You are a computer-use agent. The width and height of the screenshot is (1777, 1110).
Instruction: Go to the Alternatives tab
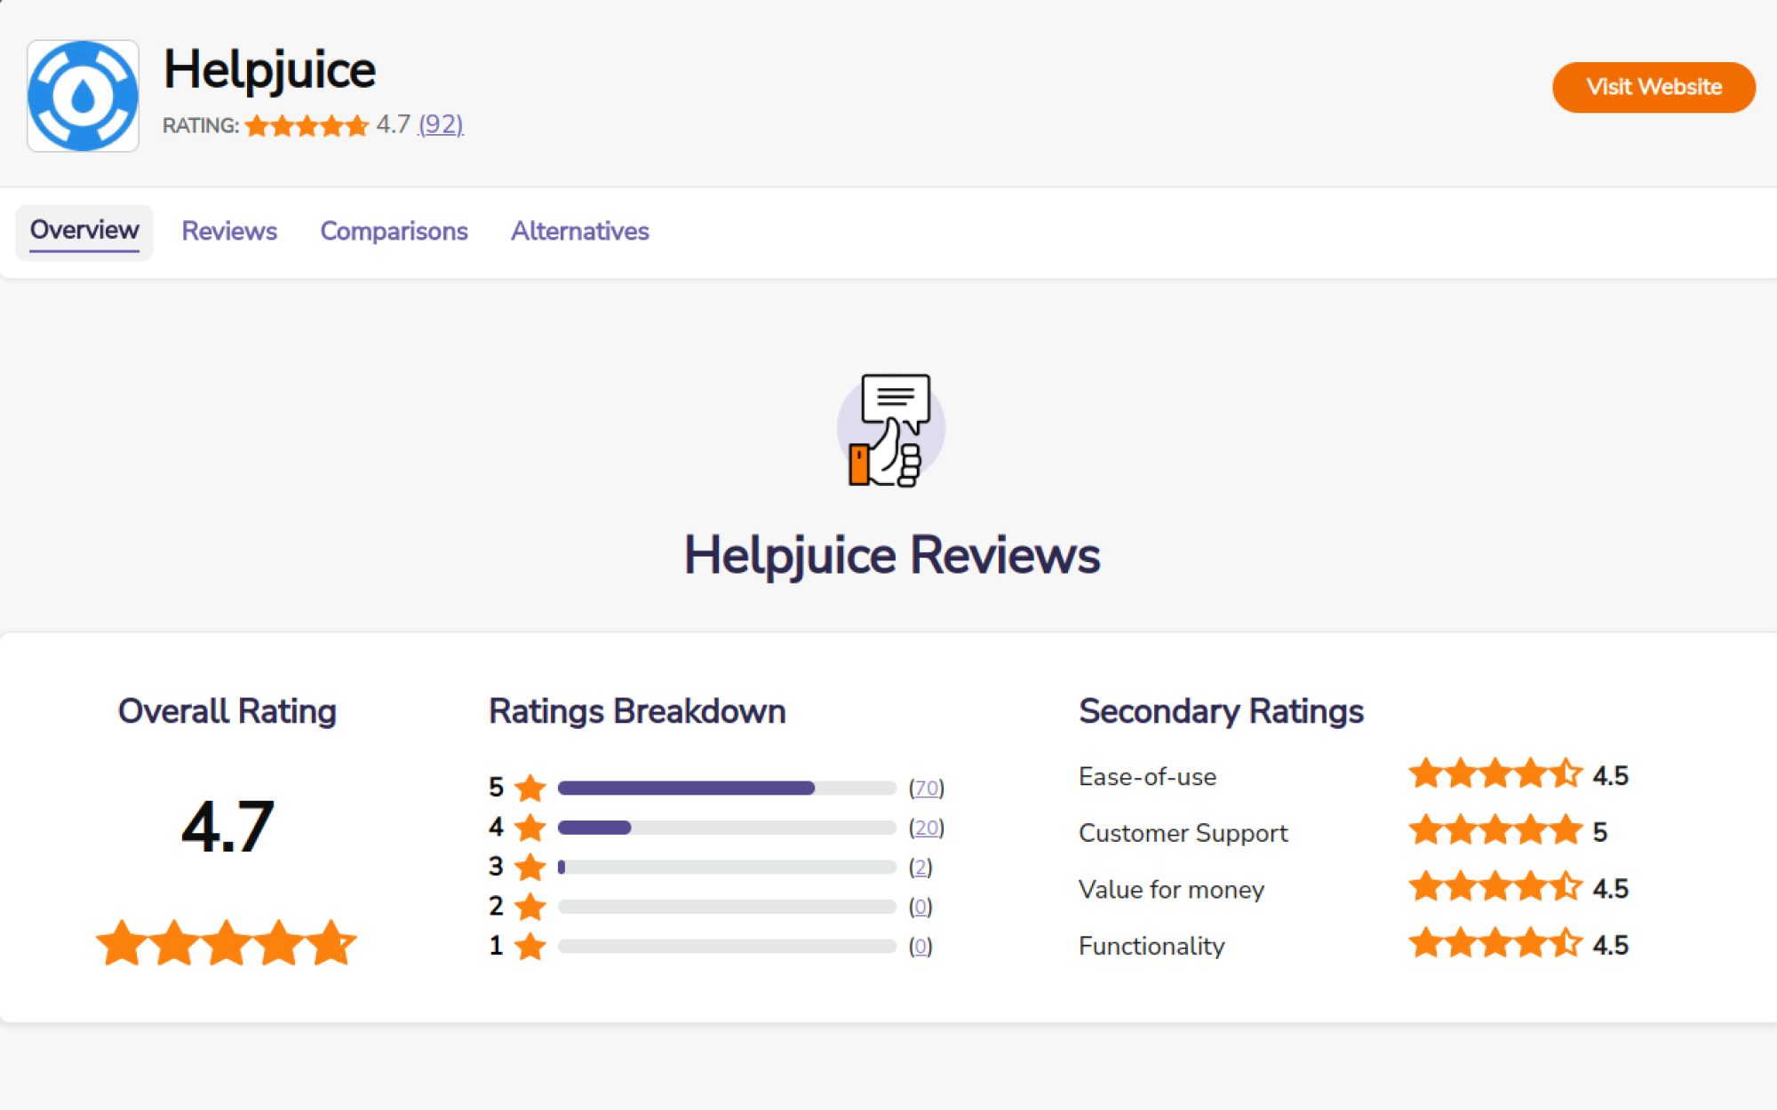579,231
